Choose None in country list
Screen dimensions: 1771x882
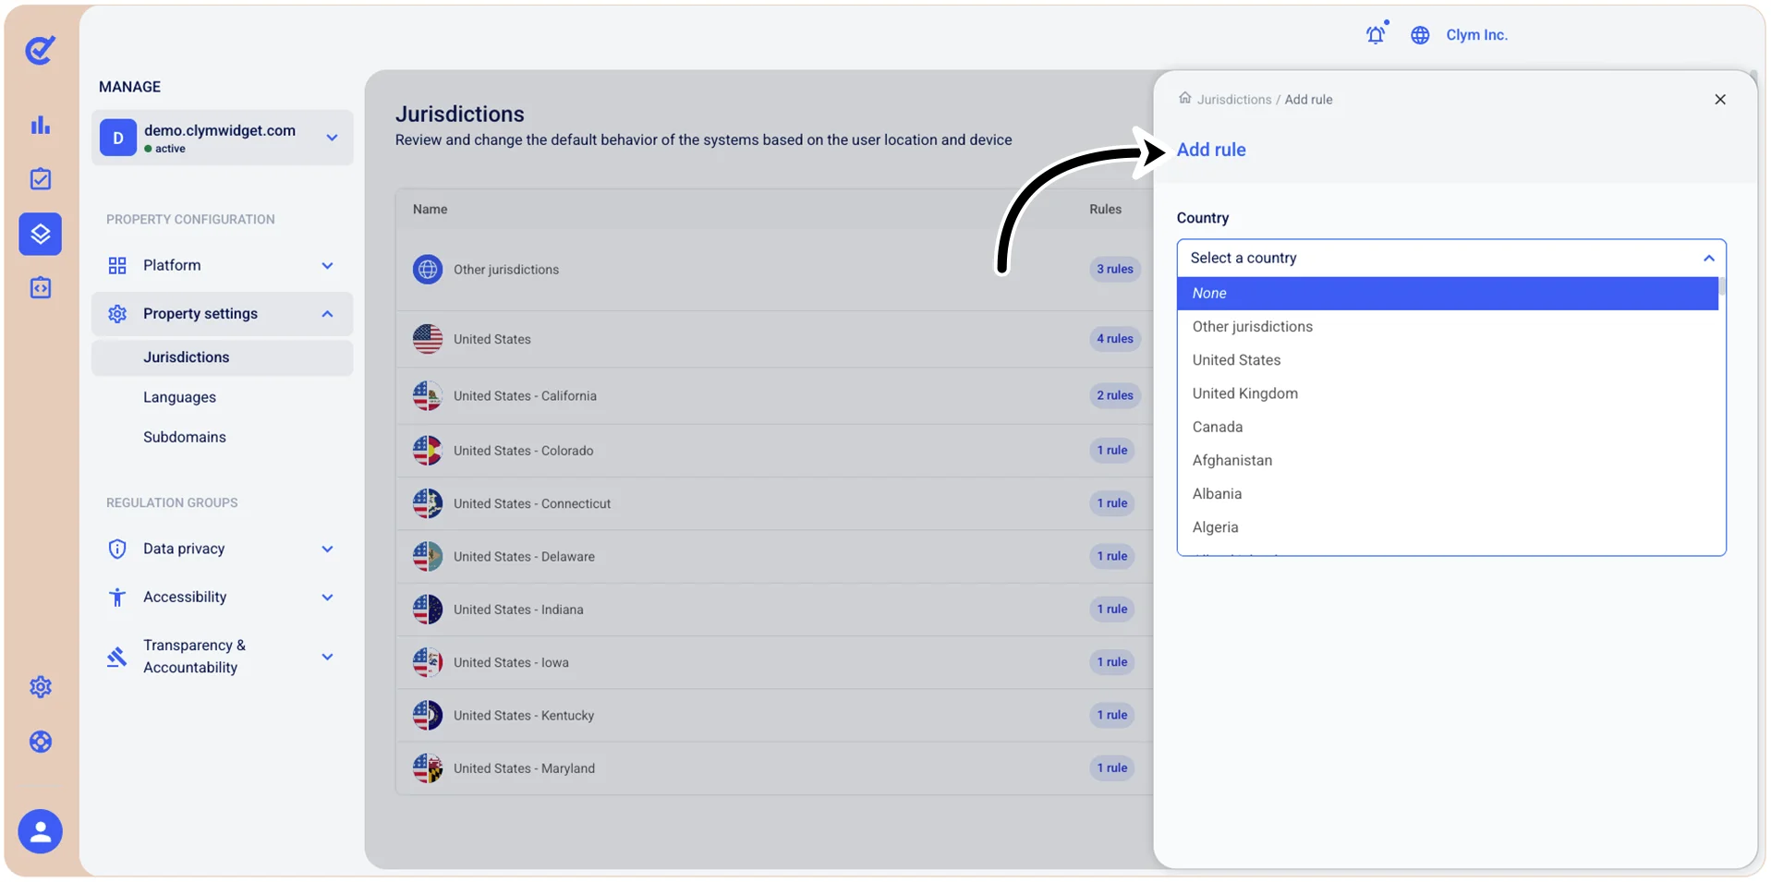[1447, 293]
